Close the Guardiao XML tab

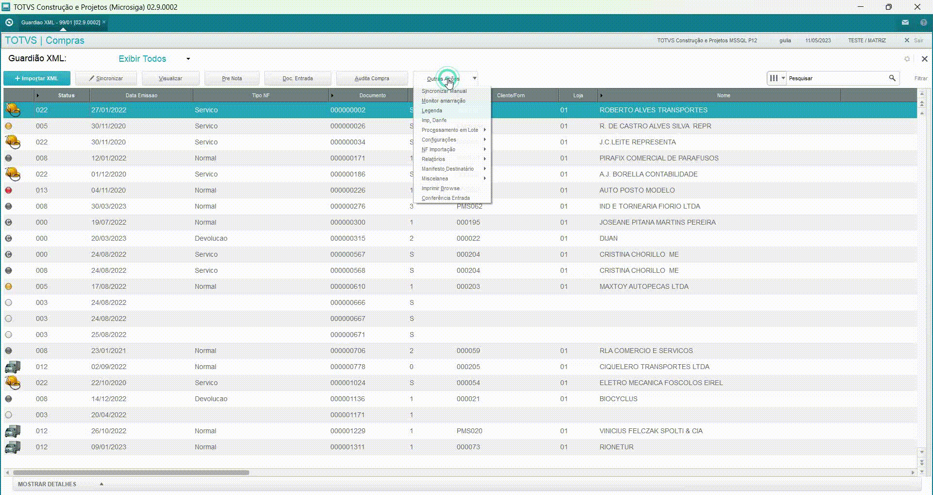[104, 22]
